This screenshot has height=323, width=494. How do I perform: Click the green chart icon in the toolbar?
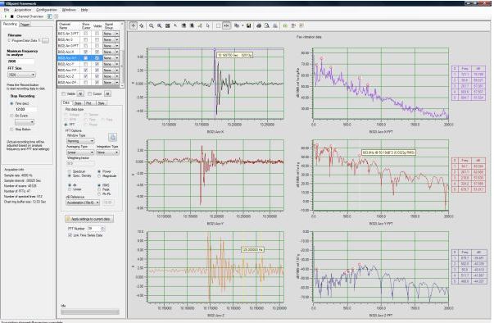pyautogui.click(x=285, y=26)
